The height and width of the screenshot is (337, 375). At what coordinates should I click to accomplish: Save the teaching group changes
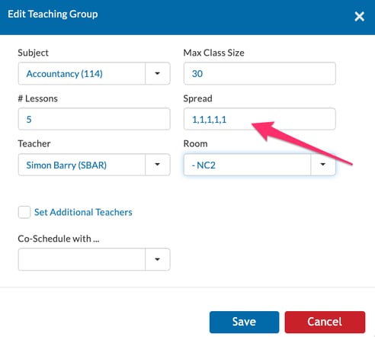tap(244, 322)
